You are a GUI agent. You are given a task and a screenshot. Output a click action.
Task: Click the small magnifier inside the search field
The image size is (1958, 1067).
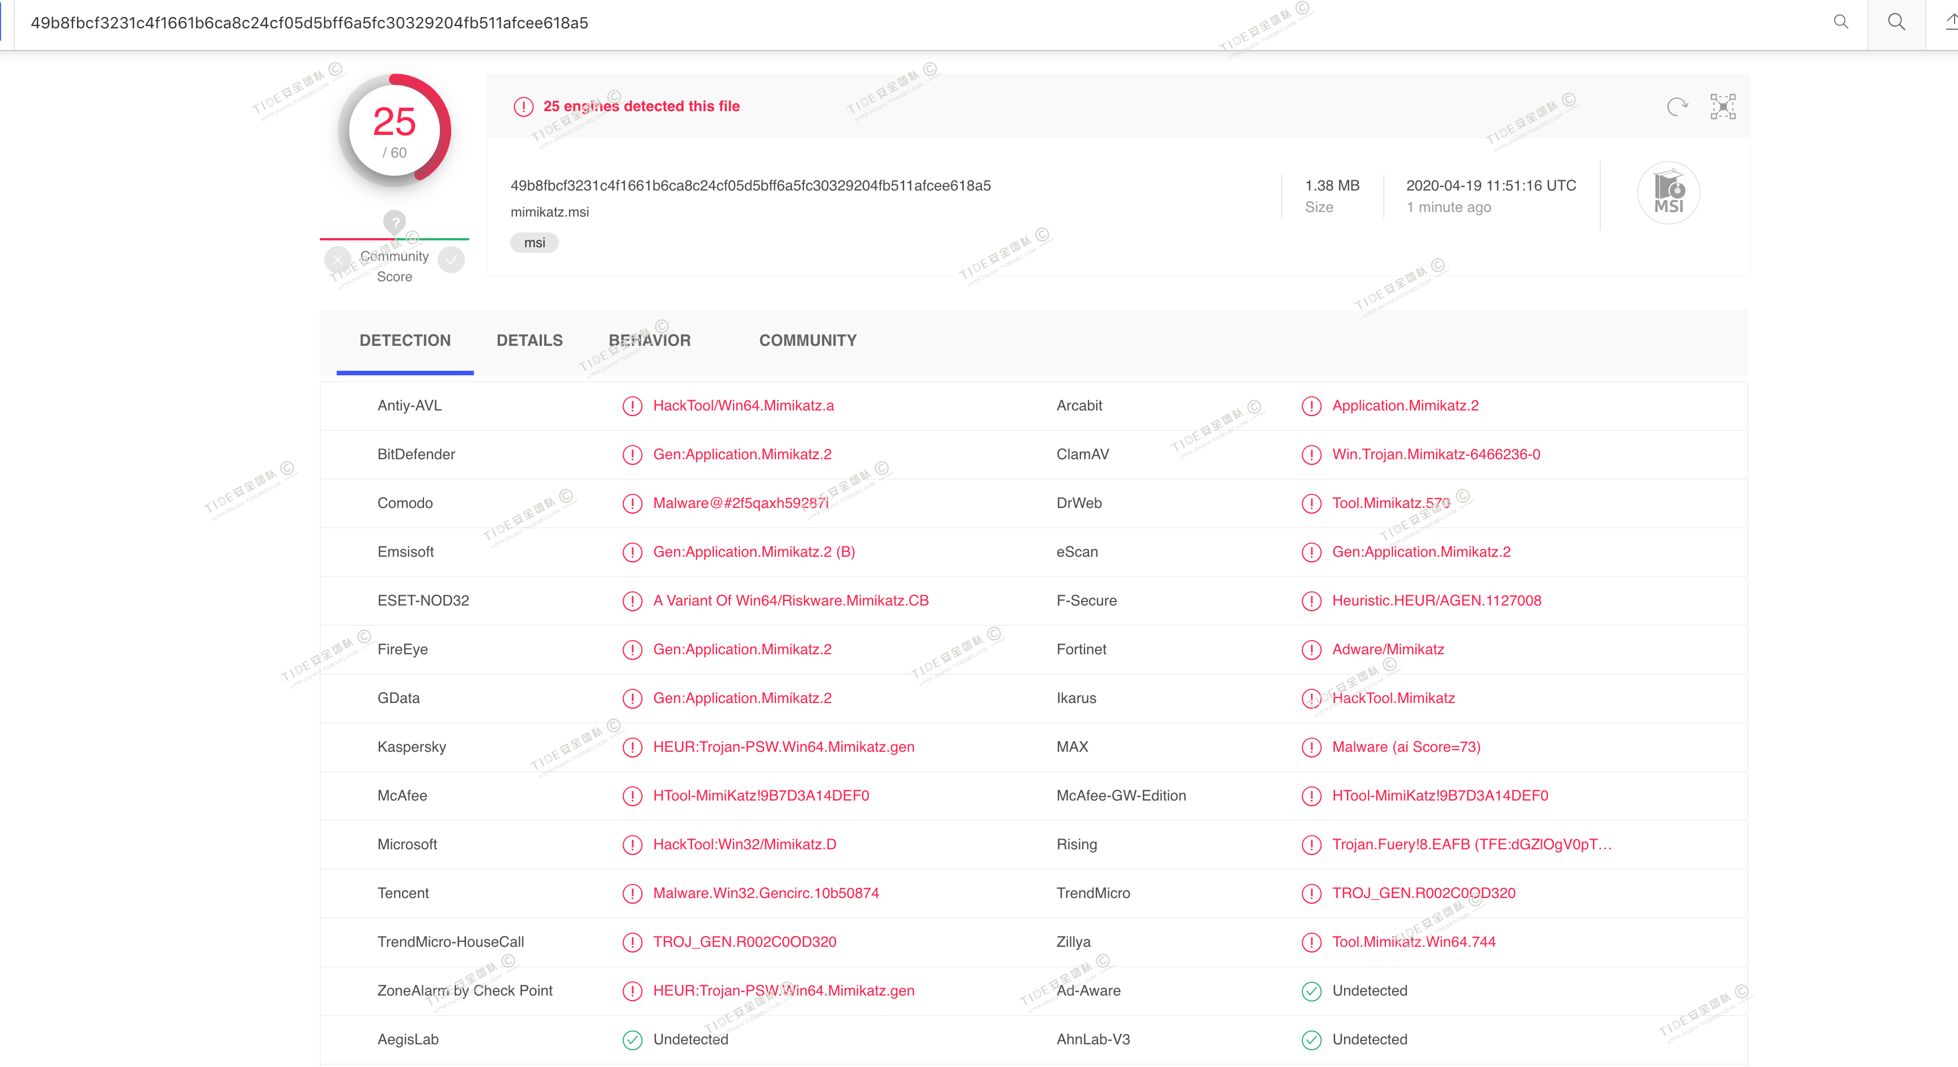(x=1840, y=22)
